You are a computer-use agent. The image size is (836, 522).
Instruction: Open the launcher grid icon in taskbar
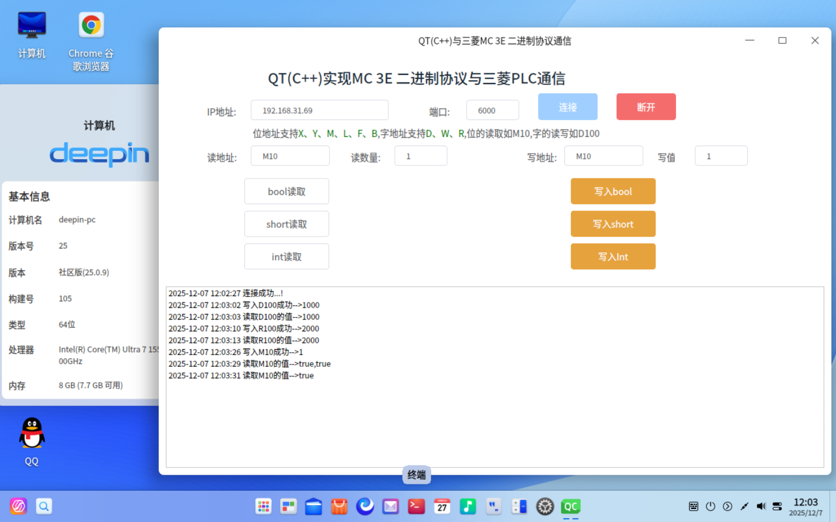coord(263,506)
